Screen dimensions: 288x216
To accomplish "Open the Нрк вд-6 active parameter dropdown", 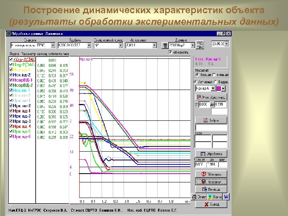I will [x=213, y=89].
